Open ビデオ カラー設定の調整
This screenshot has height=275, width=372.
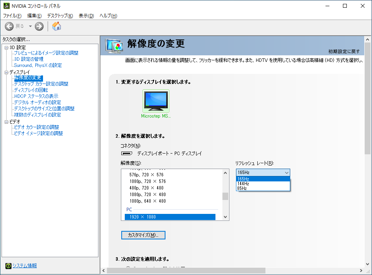click(x=36, y=127)
